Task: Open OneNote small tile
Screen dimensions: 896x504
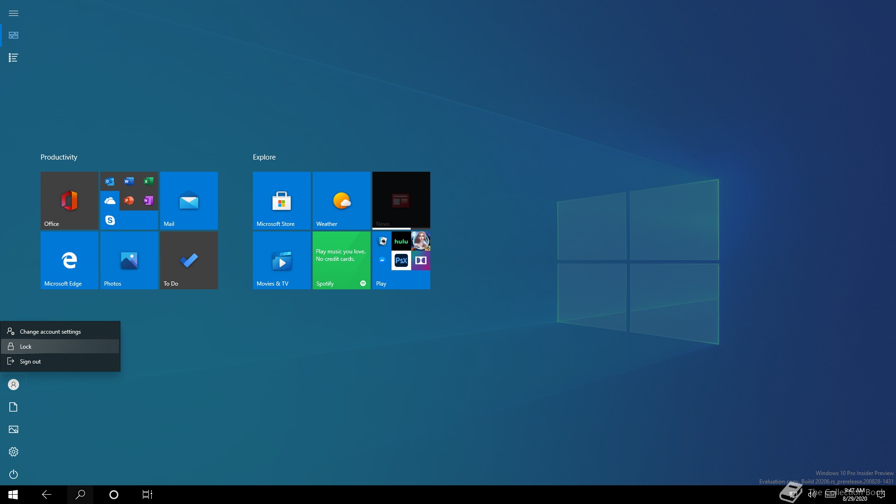Action: click(148, 201)
